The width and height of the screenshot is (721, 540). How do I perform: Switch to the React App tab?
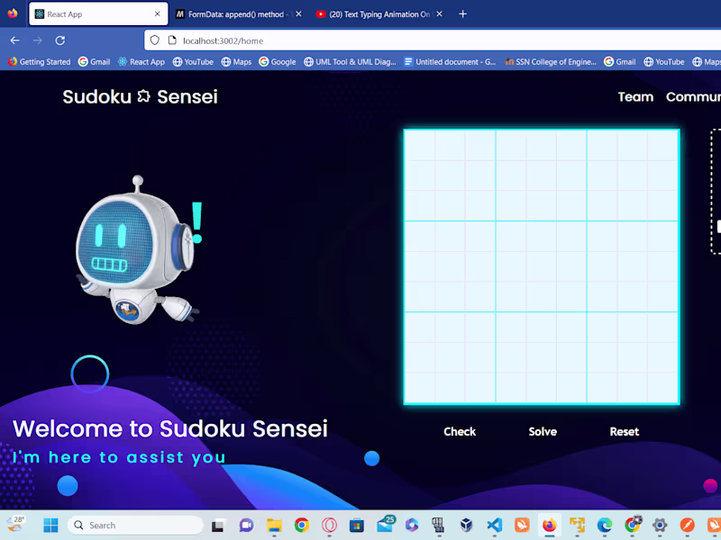pos(98,14)
